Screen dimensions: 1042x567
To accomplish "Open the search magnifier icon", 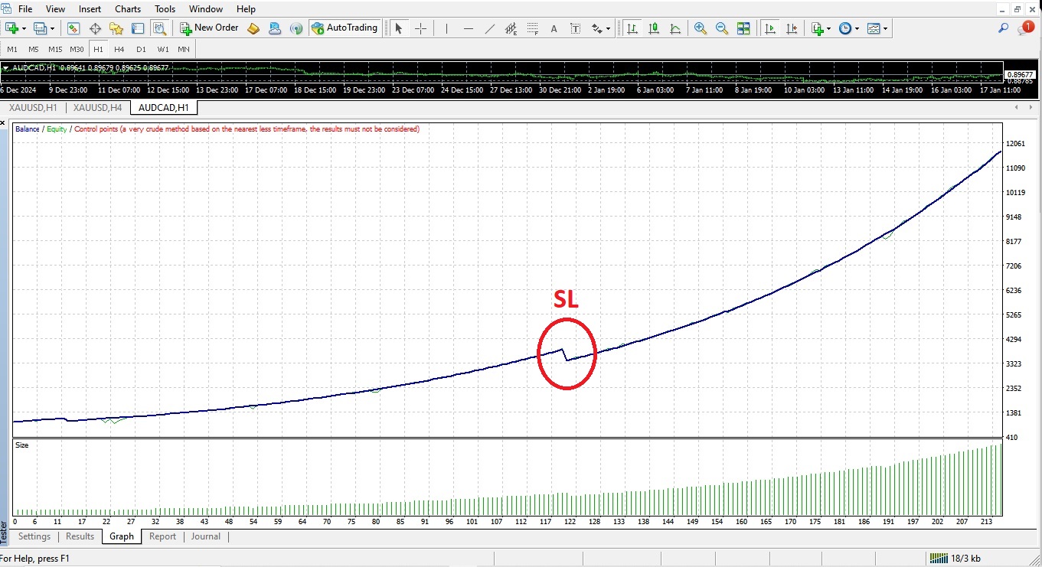I will coord(1003,28).
